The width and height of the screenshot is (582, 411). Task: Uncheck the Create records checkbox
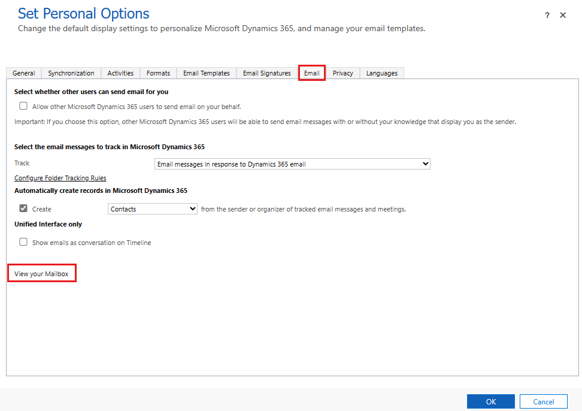(23, 208)
